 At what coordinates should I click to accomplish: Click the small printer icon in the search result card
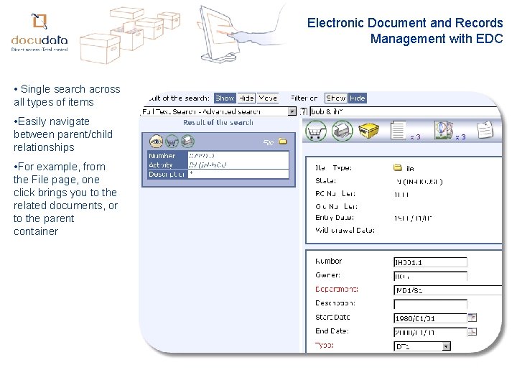tap(187, 142)
